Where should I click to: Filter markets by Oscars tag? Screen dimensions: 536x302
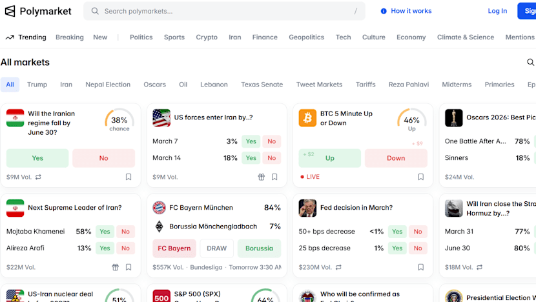154,85
